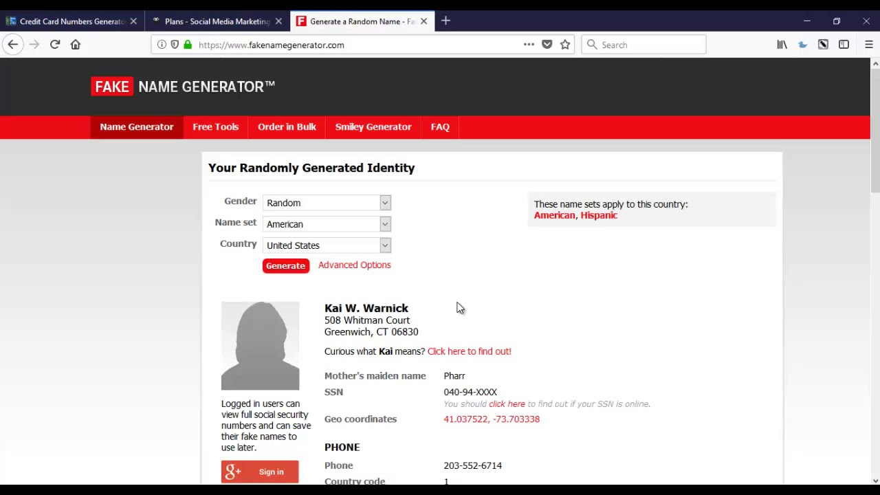The height and width of the screenshot is (495, 880).
Task: Close the Plans - Social Media Marketing tab
Action: point(278,21)
